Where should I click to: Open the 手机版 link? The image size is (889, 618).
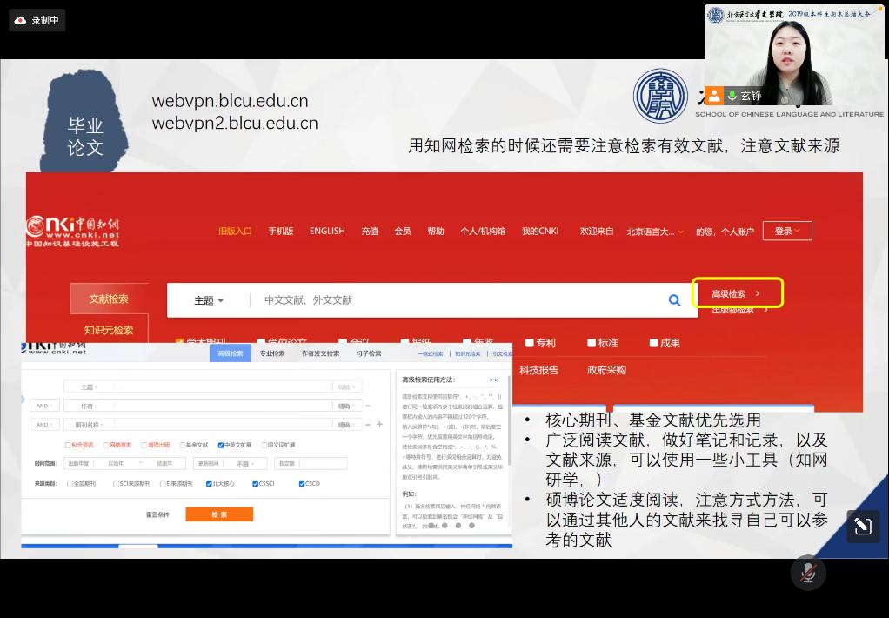(281, 231)
